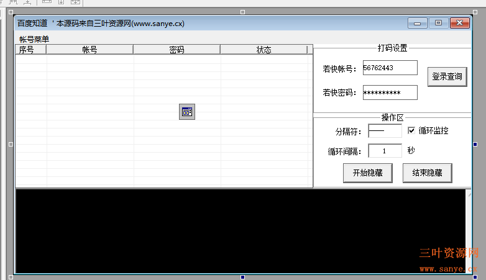
Task: Click the 帐号 column header
Action: tap(89, 50)
